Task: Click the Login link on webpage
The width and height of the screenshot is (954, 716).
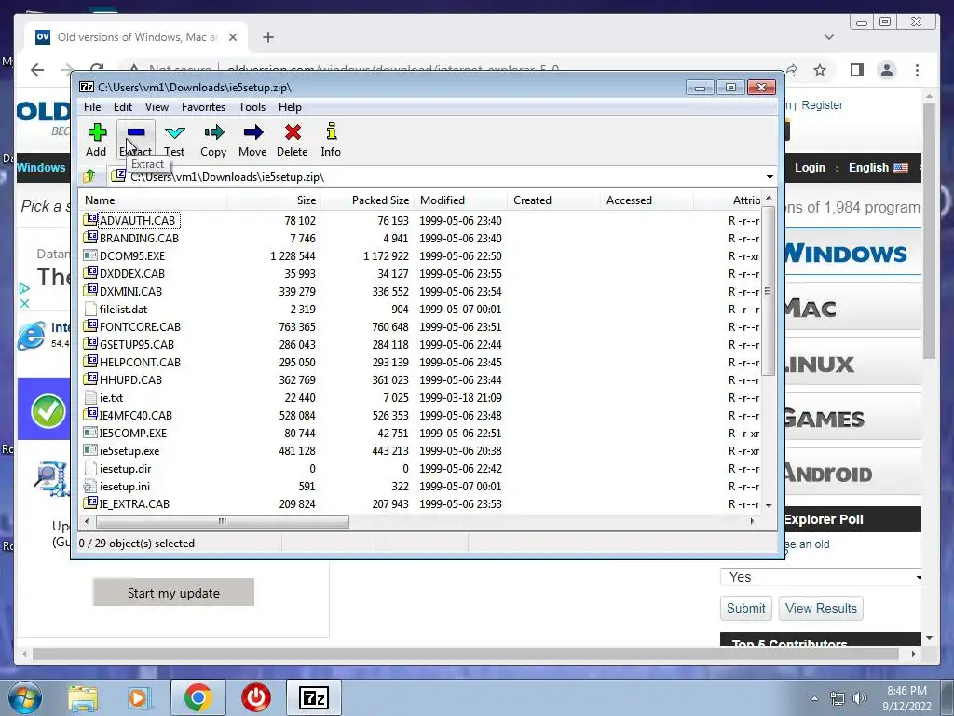Action: pos(810,168)
